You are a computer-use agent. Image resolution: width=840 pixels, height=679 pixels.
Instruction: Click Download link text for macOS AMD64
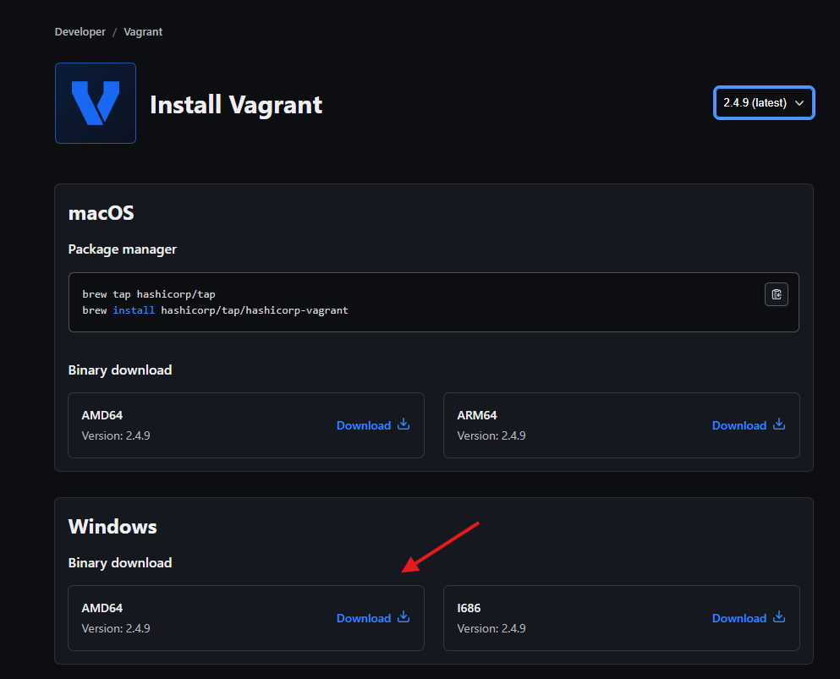click(364, 425)
